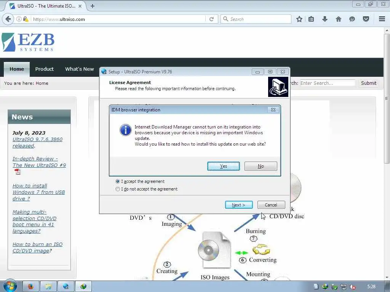Open the Windows Start orb

[x=10, y=286]
